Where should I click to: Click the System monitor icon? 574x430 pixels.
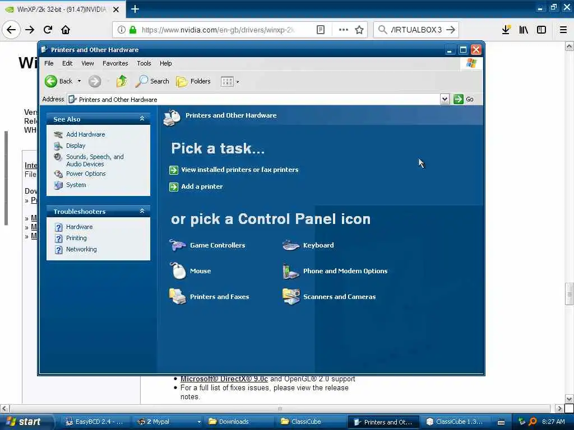pyautogui.click(x=58, y=185)
